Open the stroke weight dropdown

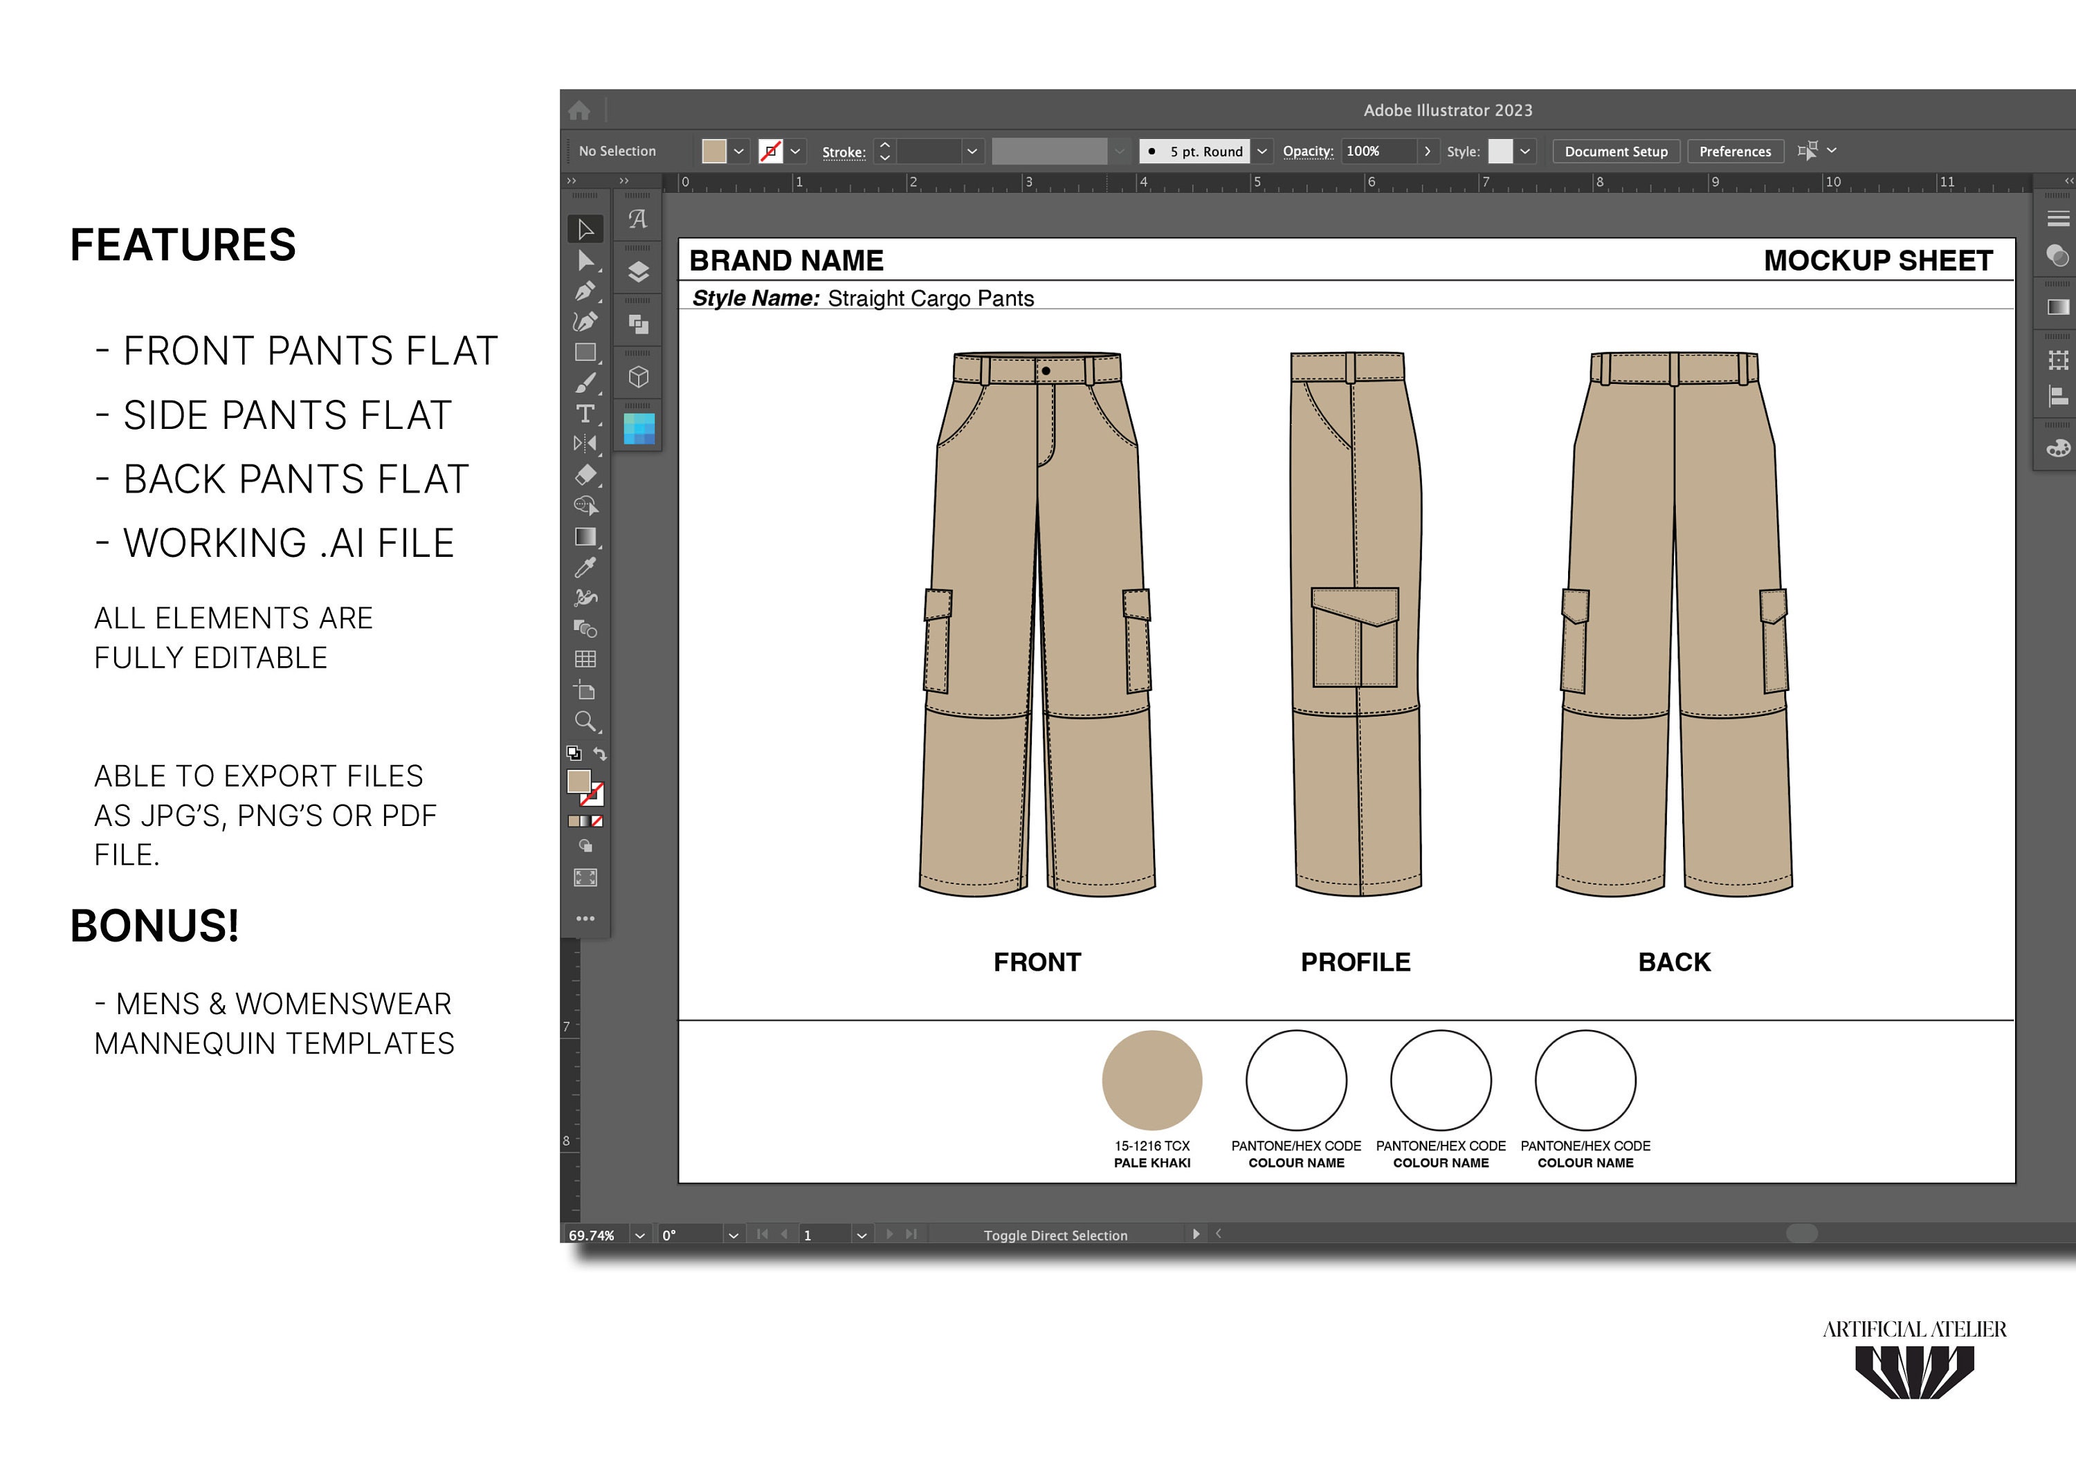[972, 152]
